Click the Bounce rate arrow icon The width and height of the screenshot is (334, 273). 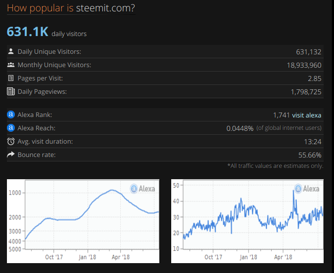pos(11,155)
